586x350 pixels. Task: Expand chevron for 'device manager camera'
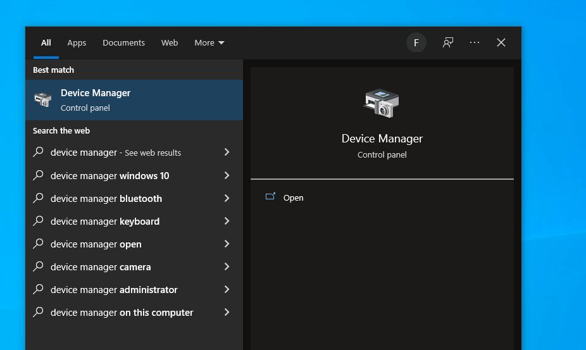227,266
